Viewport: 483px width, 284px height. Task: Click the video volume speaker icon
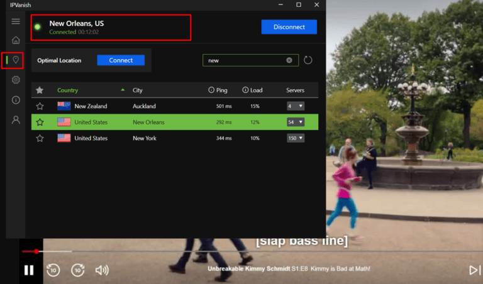102,270
